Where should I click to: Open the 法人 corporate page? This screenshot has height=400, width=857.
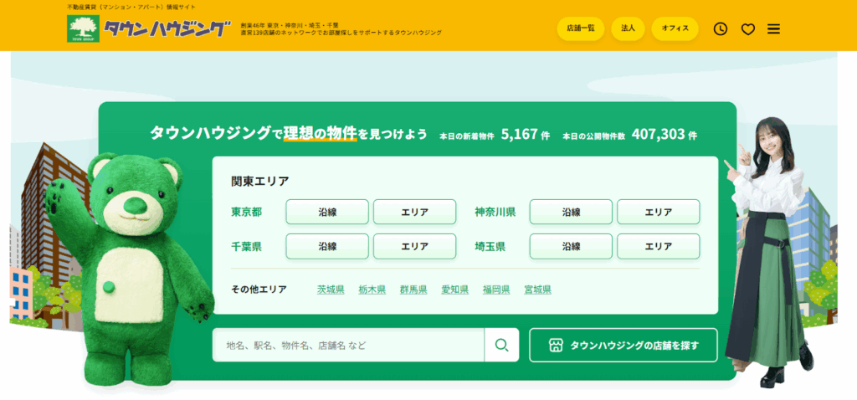628,28
